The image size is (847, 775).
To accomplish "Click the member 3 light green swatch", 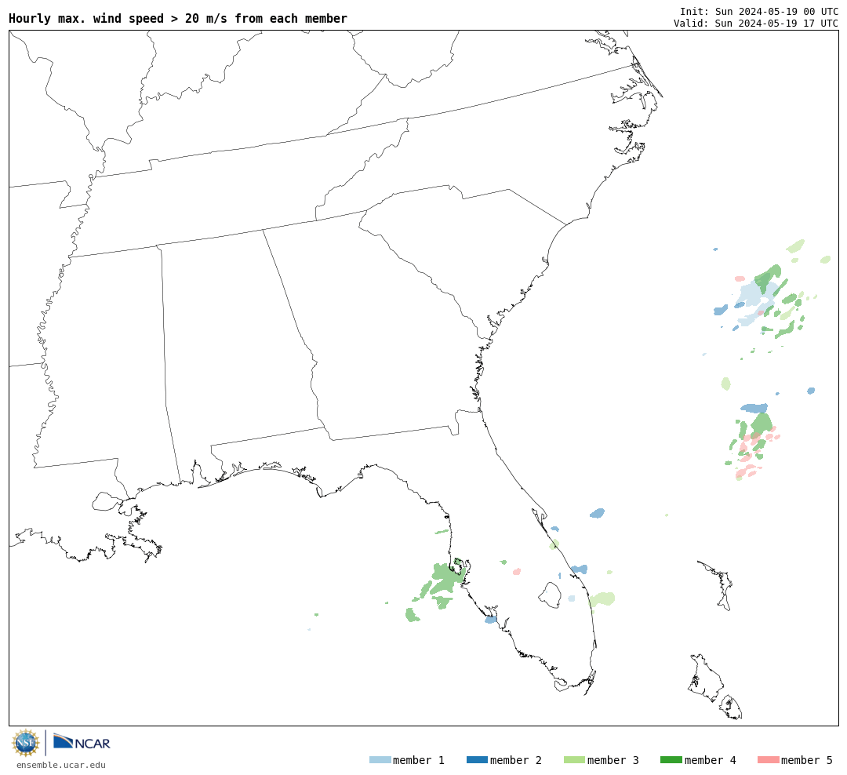I will click(574, 760).
